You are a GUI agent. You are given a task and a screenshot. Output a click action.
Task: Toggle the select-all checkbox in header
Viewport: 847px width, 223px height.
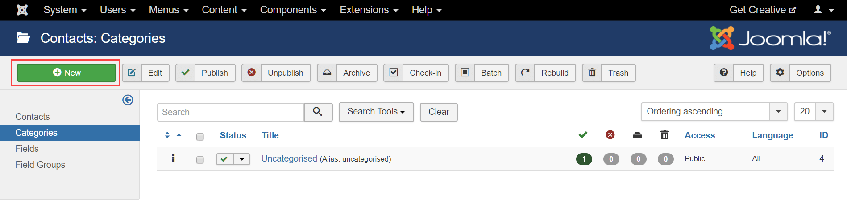coord(200,137)
